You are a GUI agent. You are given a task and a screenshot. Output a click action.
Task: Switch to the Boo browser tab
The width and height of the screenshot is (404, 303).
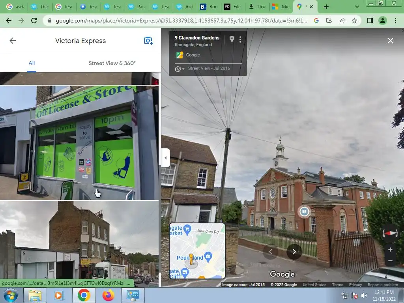(x=209, y=7)
